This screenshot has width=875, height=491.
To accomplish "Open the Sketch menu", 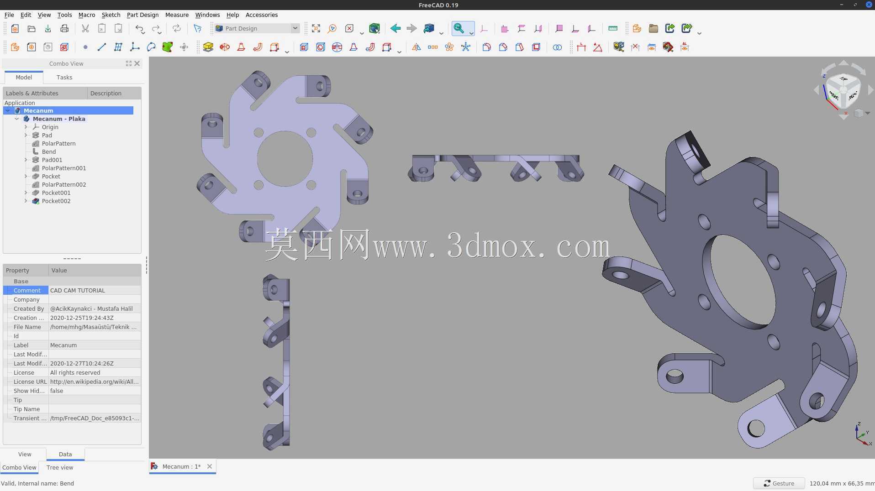I will click(x=111, y=15).
